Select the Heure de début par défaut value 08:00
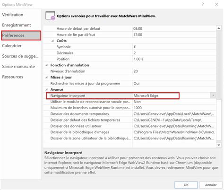224x190 pixels. (x=138, y=29)
